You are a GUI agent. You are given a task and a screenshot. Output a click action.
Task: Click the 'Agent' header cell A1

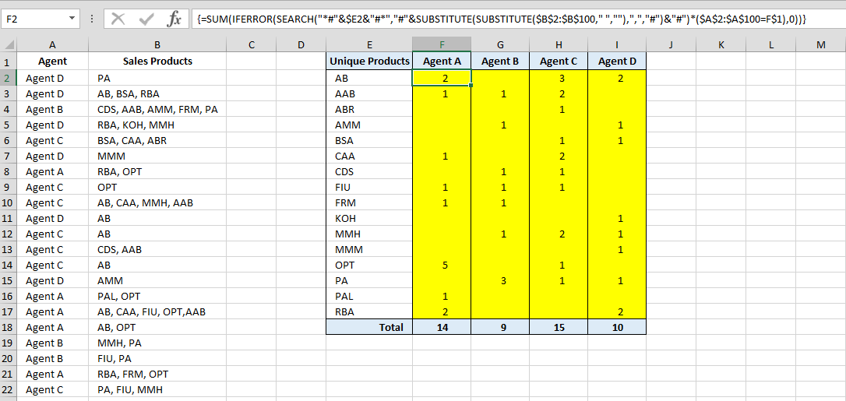tap(52, 61)
